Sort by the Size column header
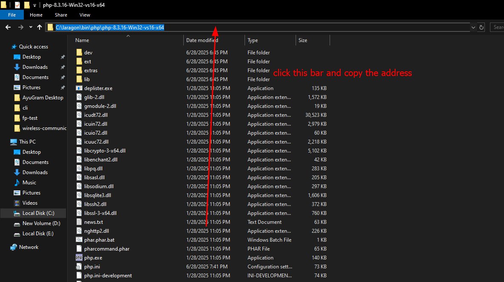504x282 pixels. point(303,40)
